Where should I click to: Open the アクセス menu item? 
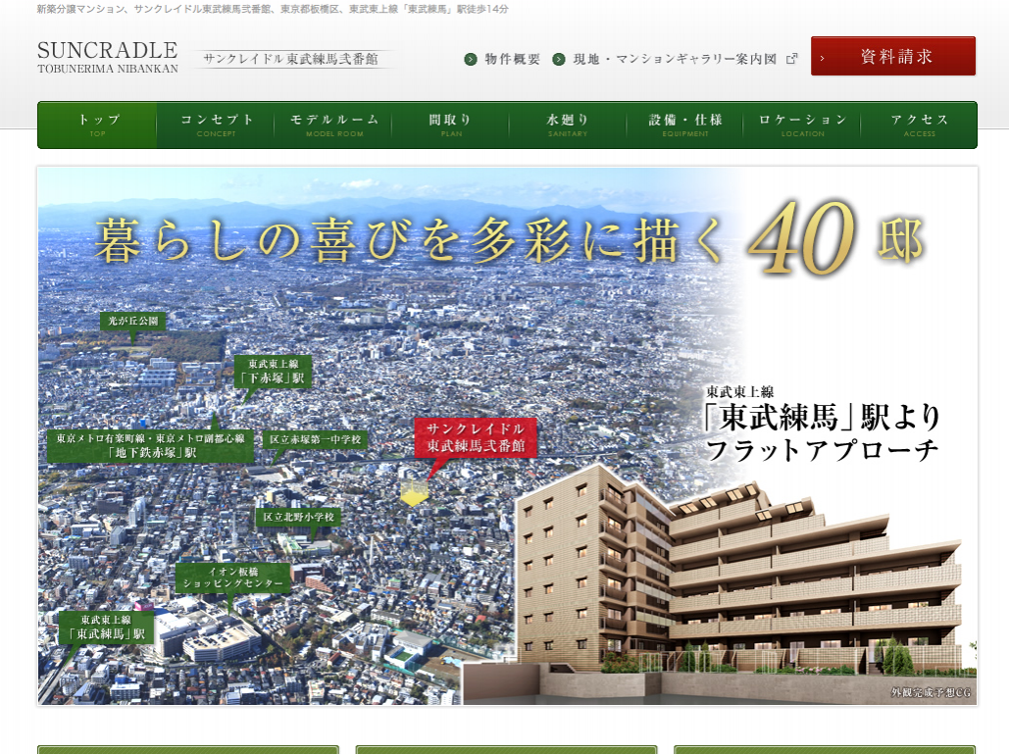(920, 125)
